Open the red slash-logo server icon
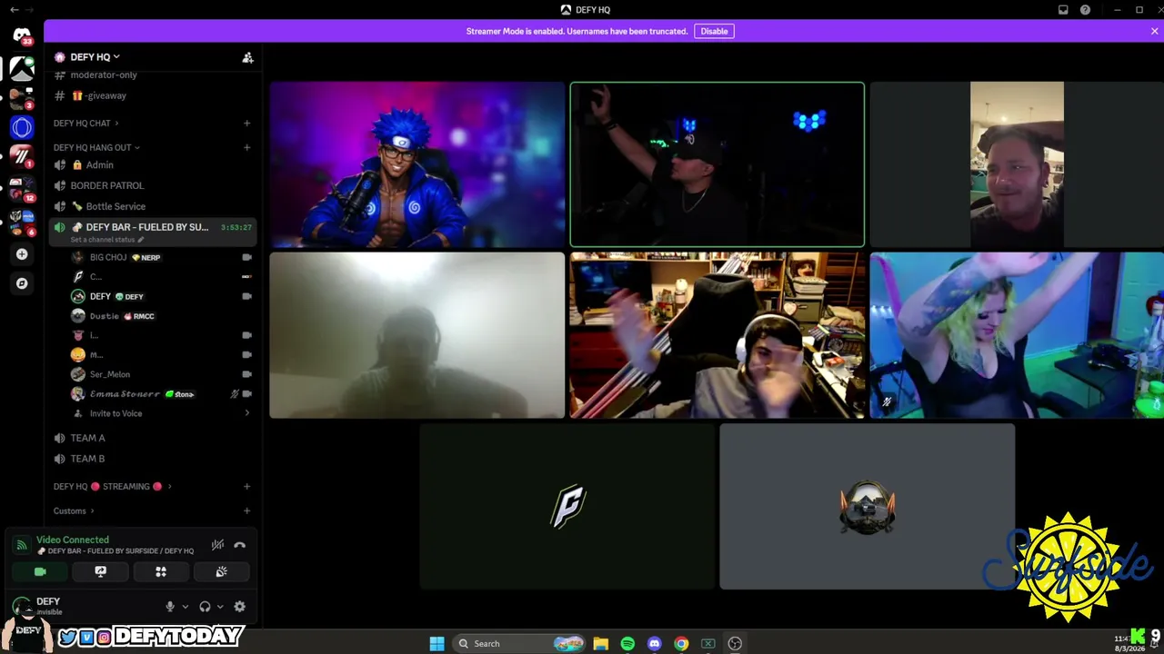Image resolution: width=1164 pixels, height=654 pixels. 22,156
